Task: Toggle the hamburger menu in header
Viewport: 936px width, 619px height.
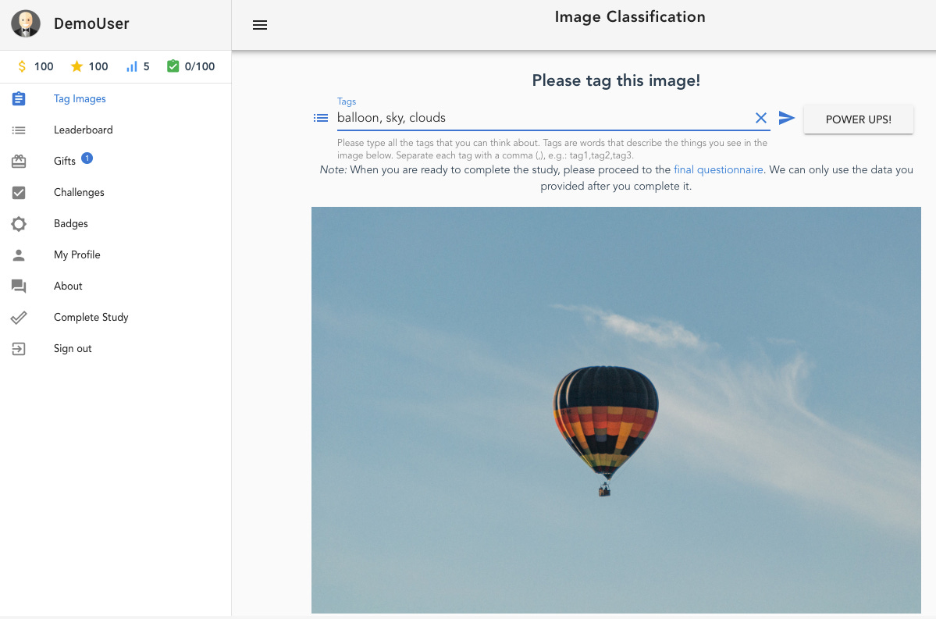Action: 260,25
